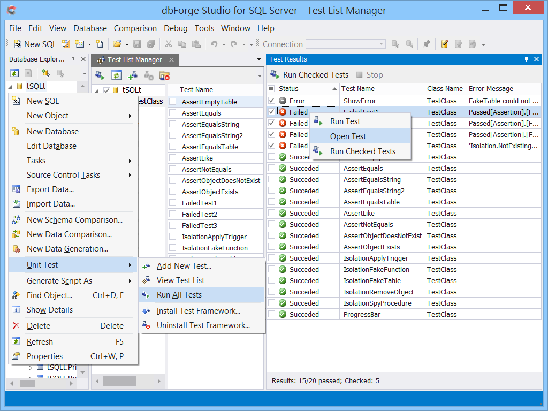The height and width of the screenshot is (411, 548).
Task: Click the Save All toolbar icon
Action: point(151,44)
